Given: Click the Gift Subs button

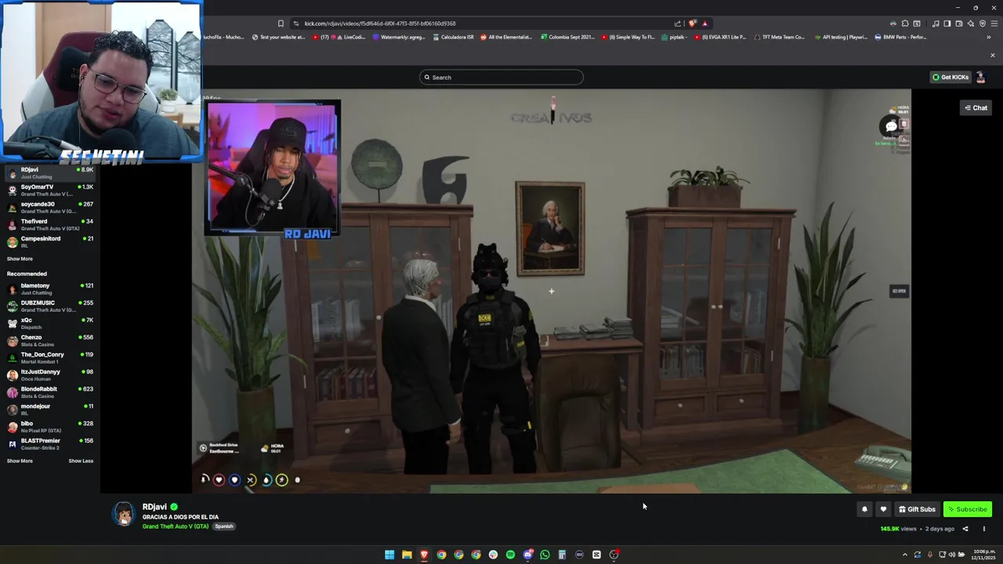Looking at the screenshot, I should (917, 509).
